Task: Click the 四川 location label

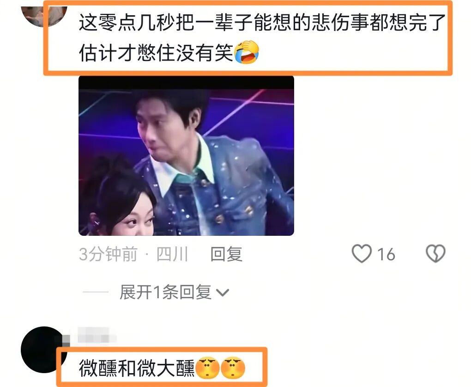Action: [x=172, y=254]
